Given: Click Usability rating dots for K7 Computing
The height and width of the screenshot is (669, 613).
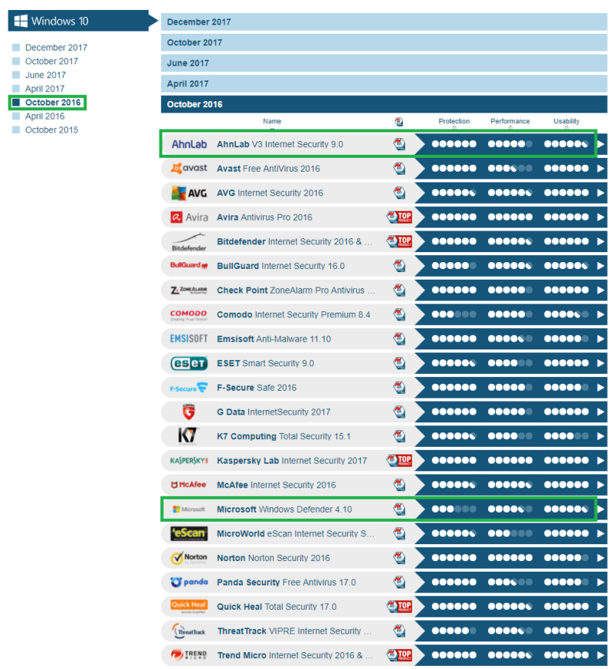Looking at the screenshot, I should 566,436.
